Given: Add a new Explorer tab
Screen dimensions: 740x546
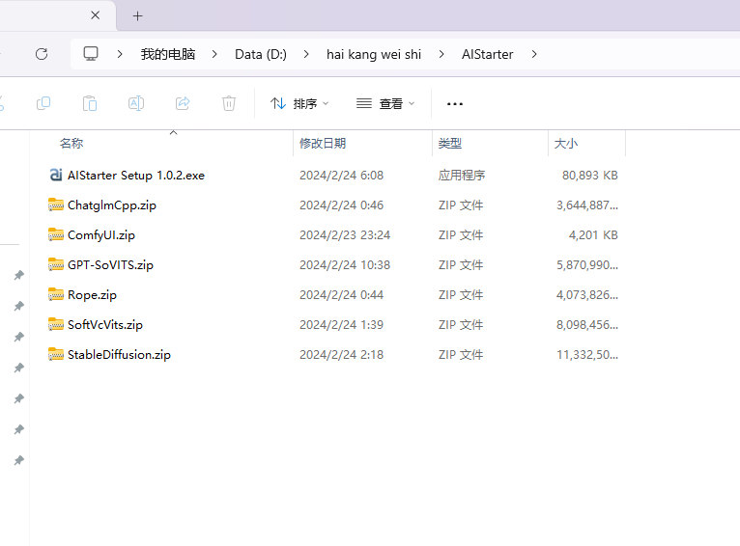Looking at the screenshot, I should click(x=137, y=16).
